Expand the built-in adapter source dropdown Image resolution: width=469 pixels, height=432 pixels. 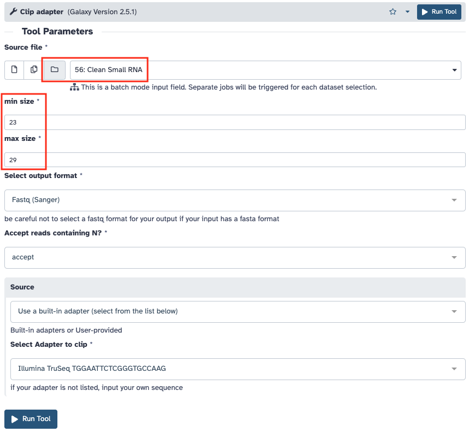(238, 311)
